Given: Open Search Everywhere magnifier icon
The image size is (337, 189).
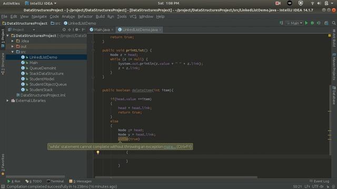Looking at the screenshot, I should 333,23.
